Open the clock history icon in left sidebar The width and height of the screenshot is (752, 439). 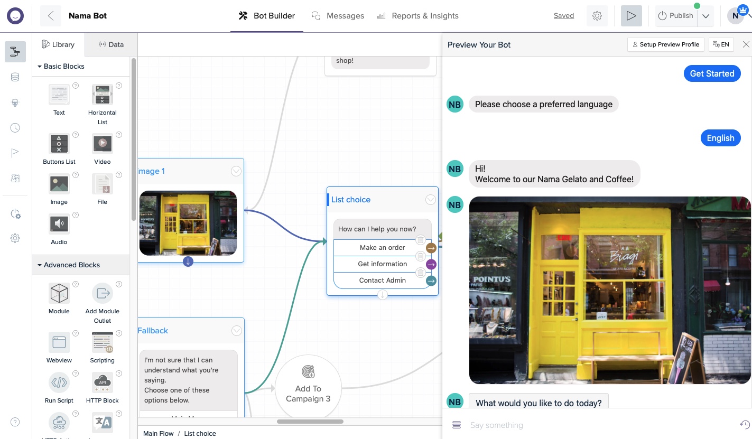pos(15,128)
